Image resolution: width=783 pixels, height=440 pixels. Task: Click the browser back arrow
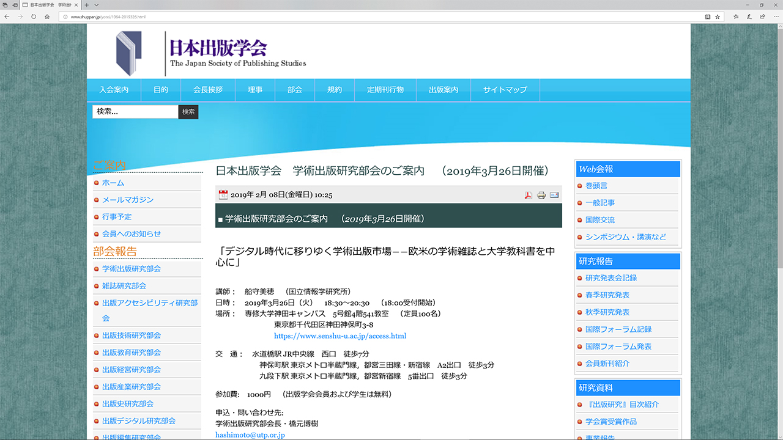[x=7, y=16]
